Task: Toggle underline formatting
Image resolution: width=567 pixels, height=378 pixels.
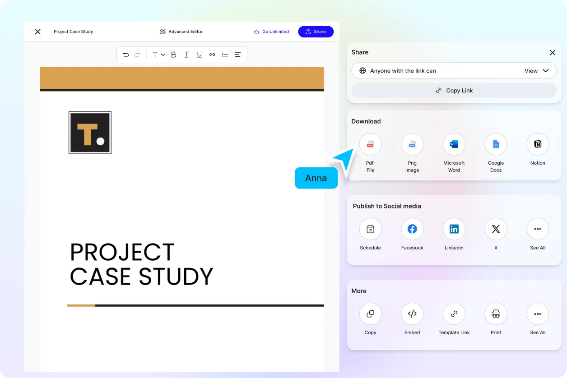Action: pos(199,55)
